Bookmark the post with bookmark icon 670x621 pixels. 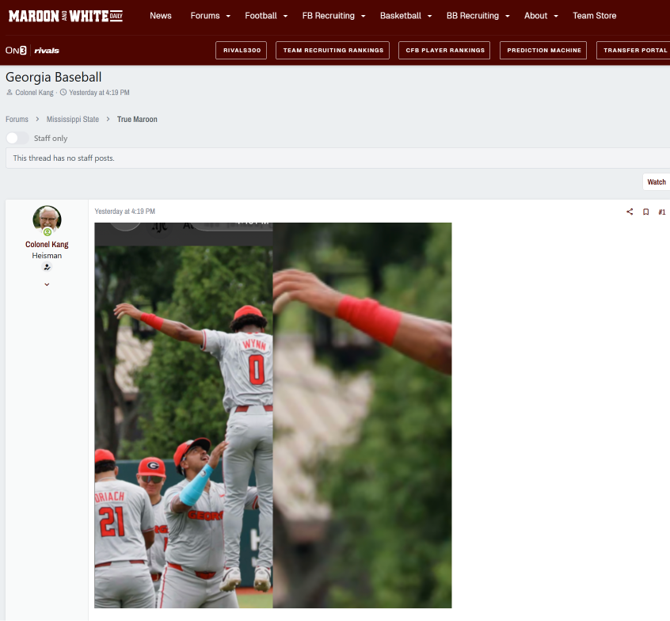coord(645,211)
